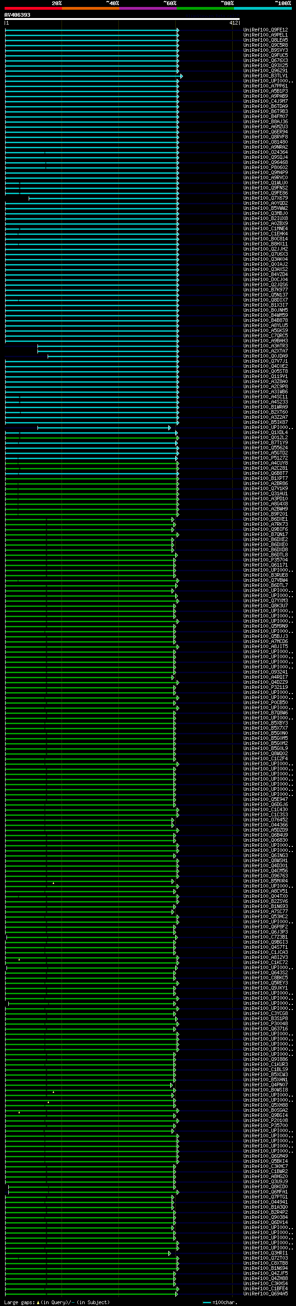Image resolution: width=296 pixels, height=1306 pixels.
Task: Select hit label UniRef100_Q6ING3
Action: click(x=265, y=856)
